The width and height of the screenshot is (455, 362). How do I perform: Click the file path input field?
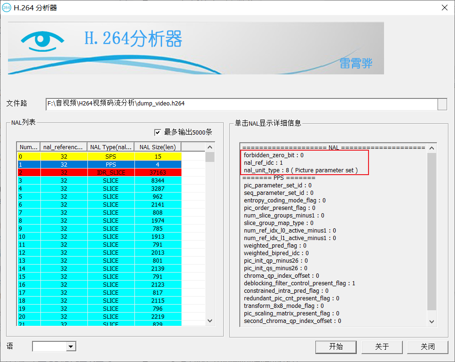[x=188, y=104]
